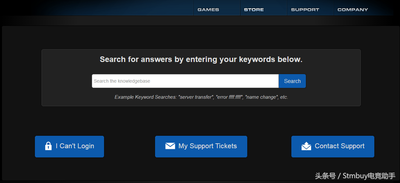400x183 pixels.
Task: Click the inbox-arrow icon on Contact Support
Action: [306, 146]
